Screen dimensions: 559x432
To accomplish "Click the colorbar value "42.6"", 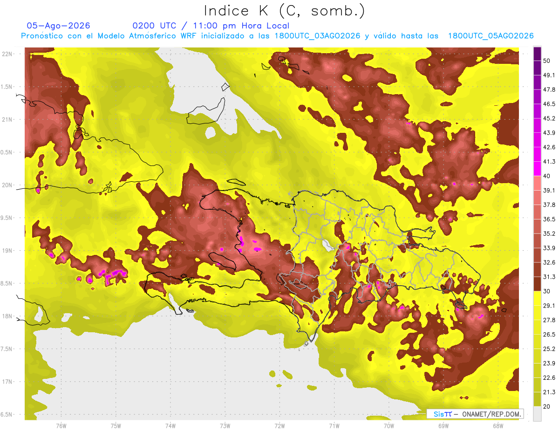I will (549, 147).
